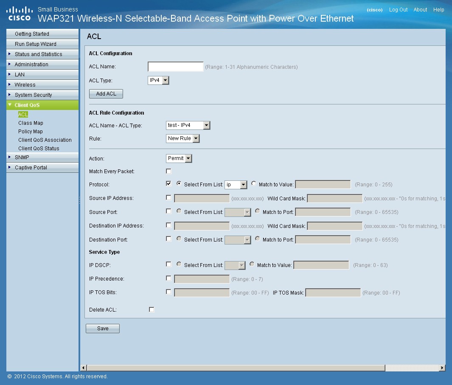Open the ACL Type IPv4 dropdown
Screen dimensions: 452x385
coord(158,80)
